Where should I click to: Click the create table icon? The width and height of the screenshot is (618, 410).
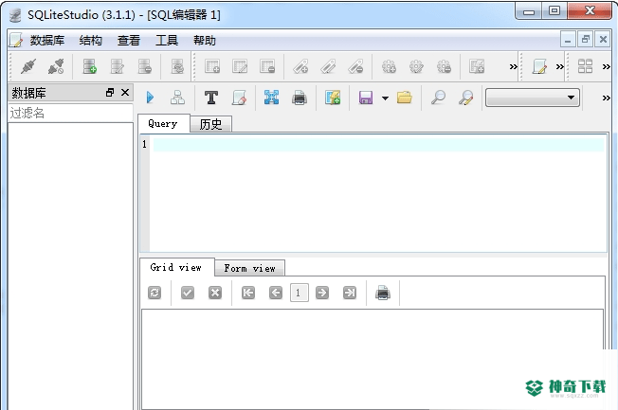coord(212,66)
